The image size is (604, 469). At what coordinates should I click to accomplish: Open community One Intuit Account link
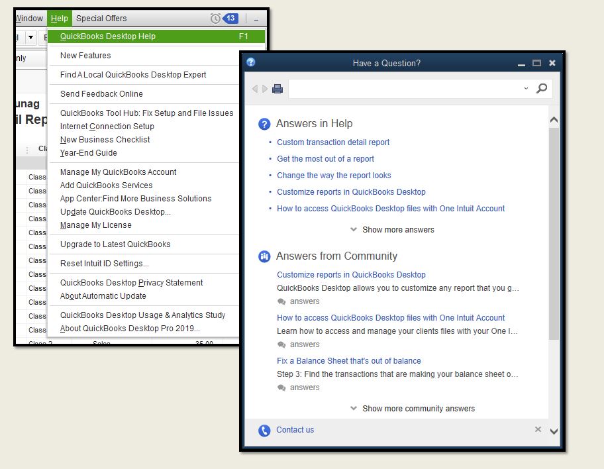tap(391, 318)
